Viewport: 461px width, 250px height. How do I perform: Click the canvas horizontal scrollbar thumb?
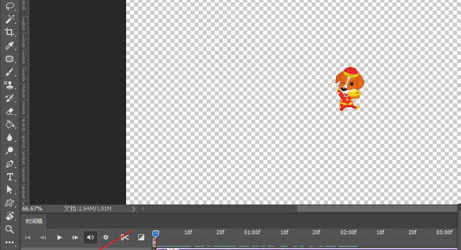click(377, 209)
